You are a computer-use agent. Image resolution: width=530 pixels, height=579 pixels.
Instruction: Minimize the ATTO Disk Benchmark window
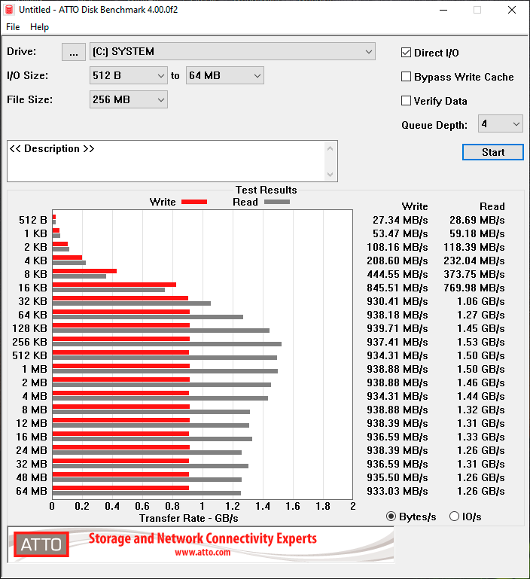pos(443,10)
